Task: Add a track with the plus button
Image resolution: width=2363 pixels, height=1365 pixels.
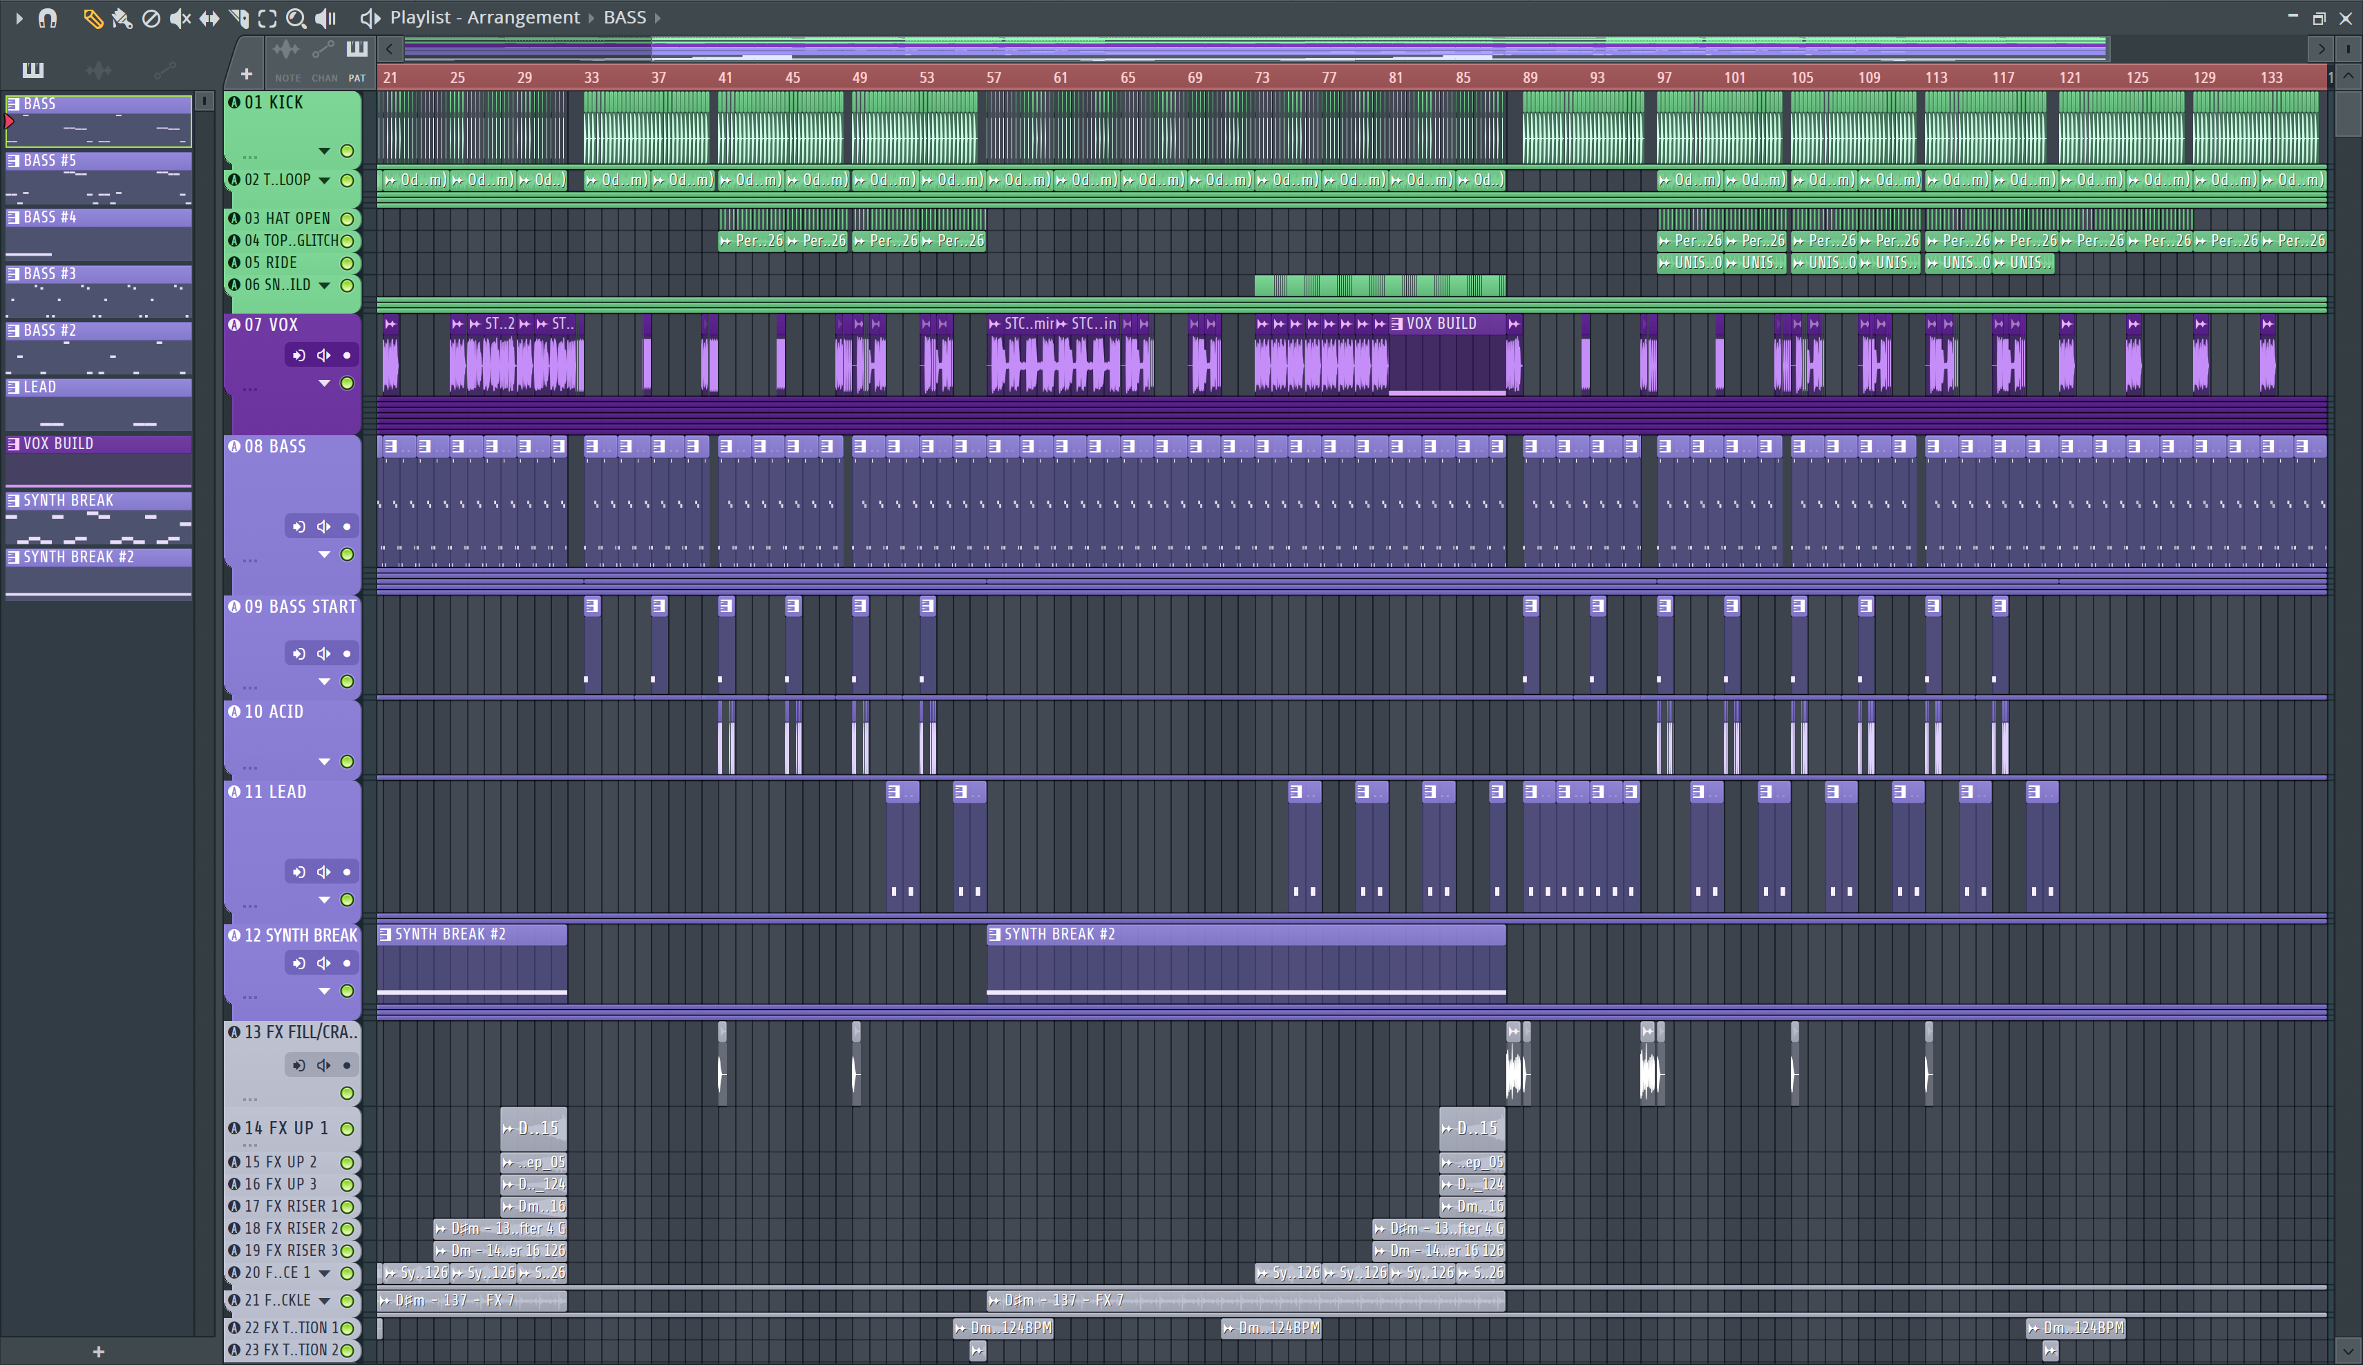Action: (x=246, y=73)
